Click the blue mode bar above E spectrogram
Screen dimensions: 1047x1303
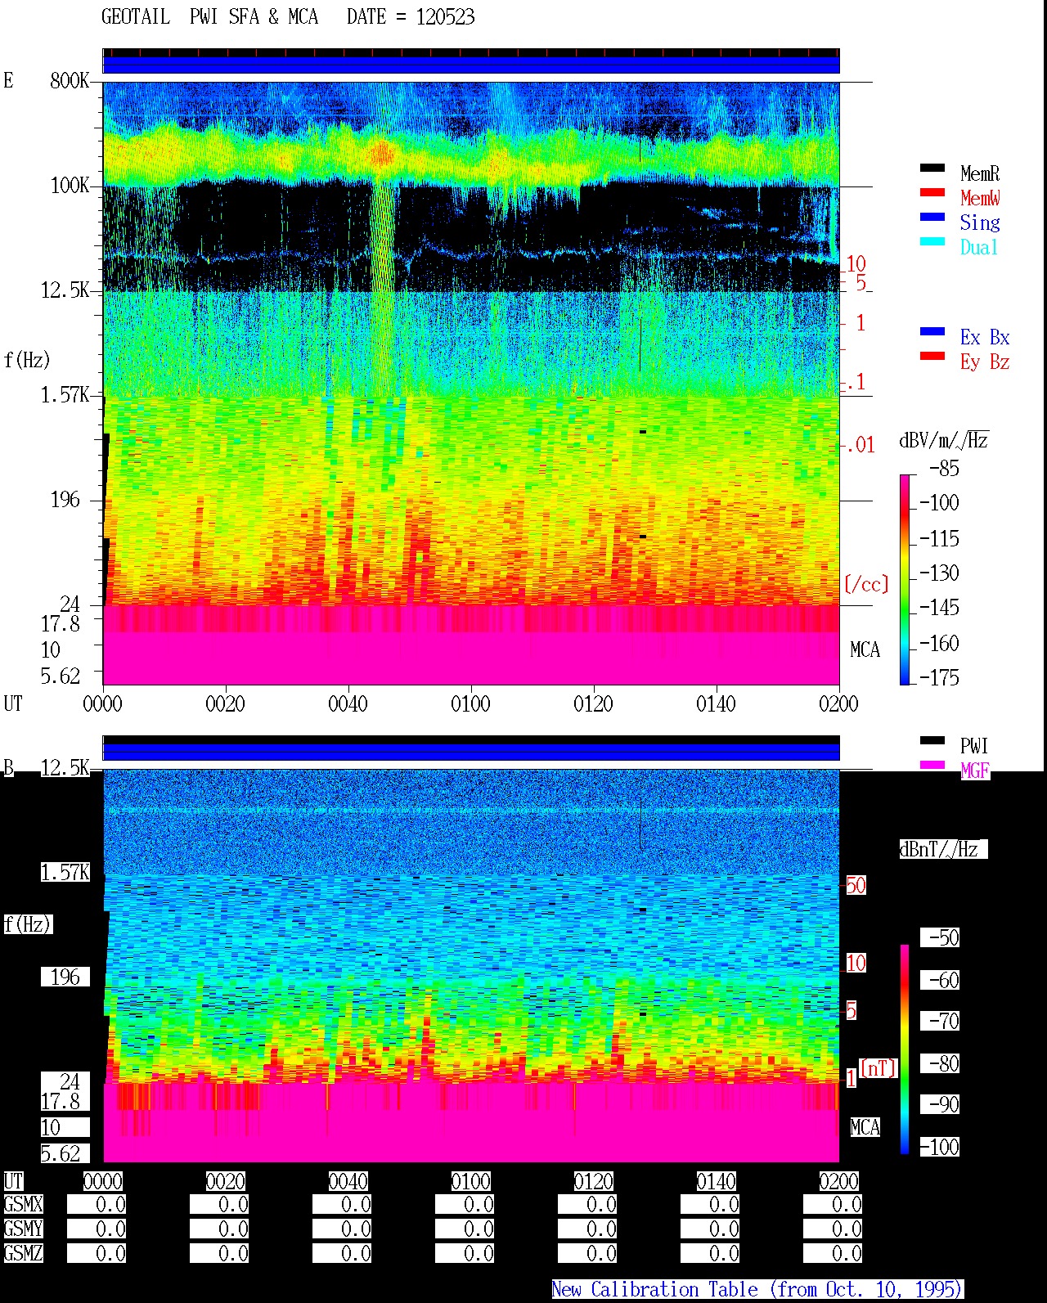click(471, 65)
